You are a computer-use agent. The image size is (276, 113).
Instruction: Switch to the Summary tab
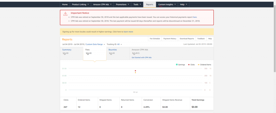point(67,50)
